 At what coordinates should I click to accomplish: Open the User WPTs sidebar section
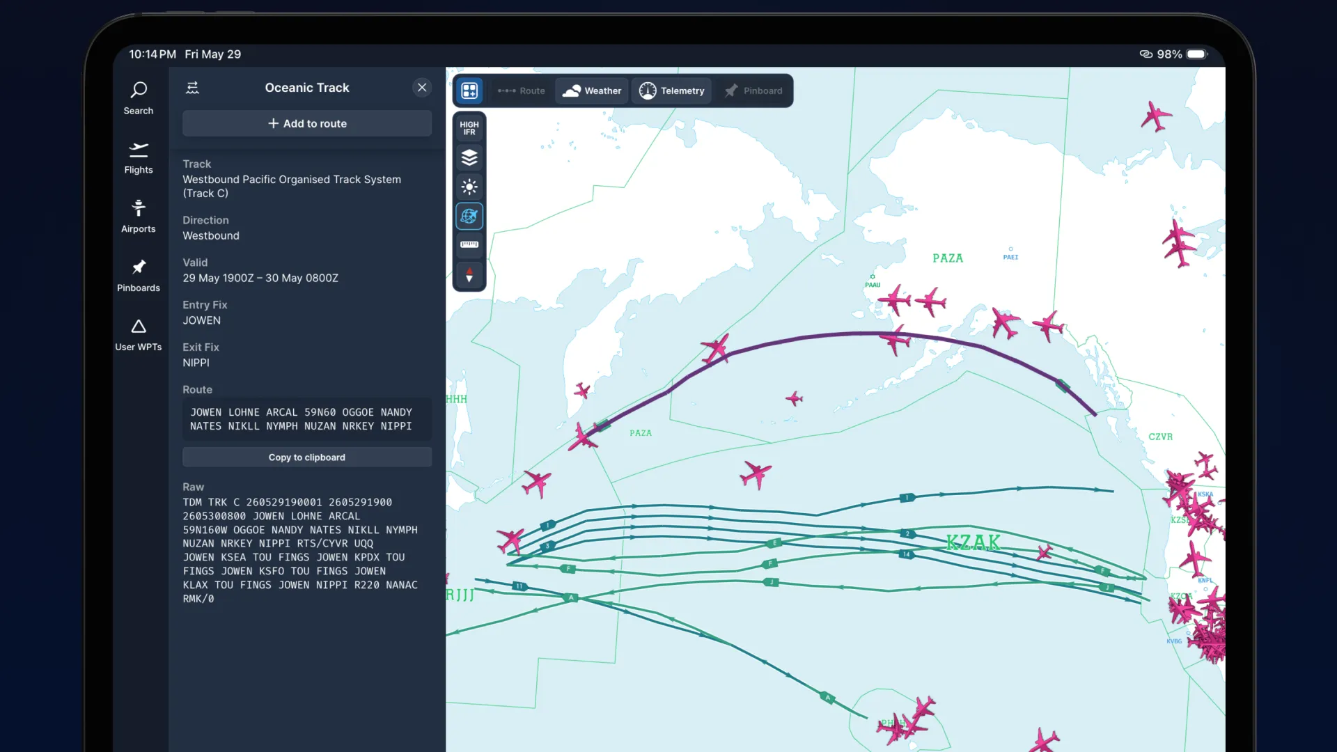[139, 335]
